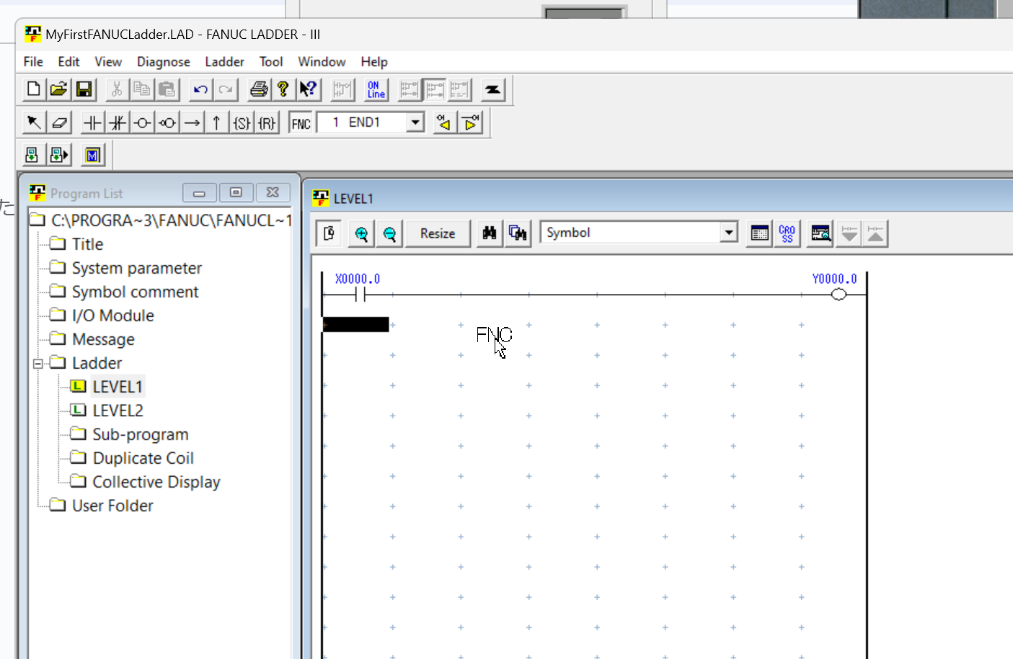
Task: Toggle third ladder display mode icon
Action: tap(460, 89)
